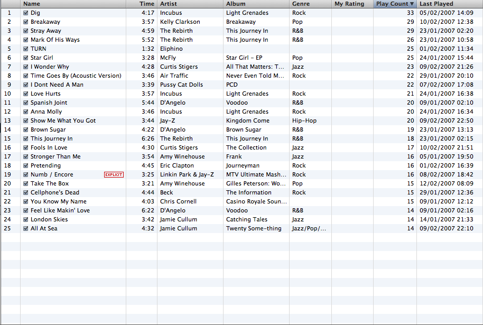Sort by the Time column header
The width and height of the screenshot is (483, 325).
pos(142,4)
